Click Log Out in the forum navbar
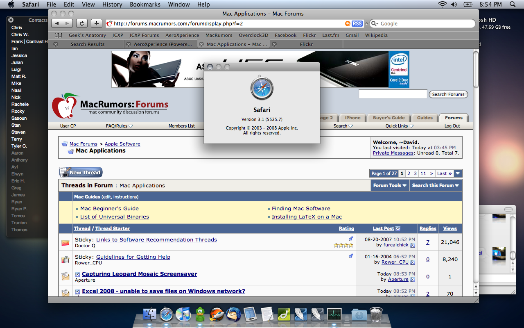Image resolution: width=524 pixels, height=328 pixels. coord(452,126)
